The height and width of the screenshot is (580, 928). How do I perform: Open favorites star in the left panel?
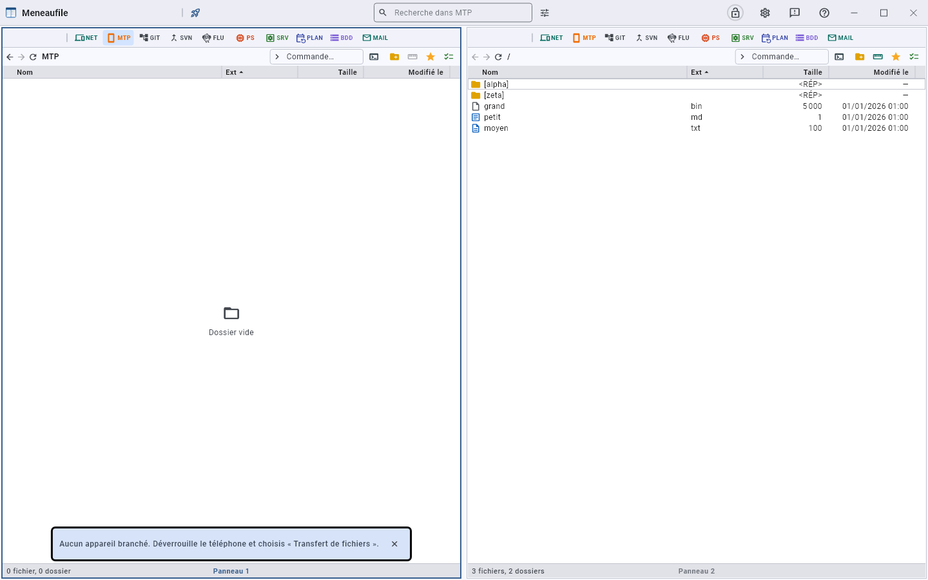pos(430,57)
